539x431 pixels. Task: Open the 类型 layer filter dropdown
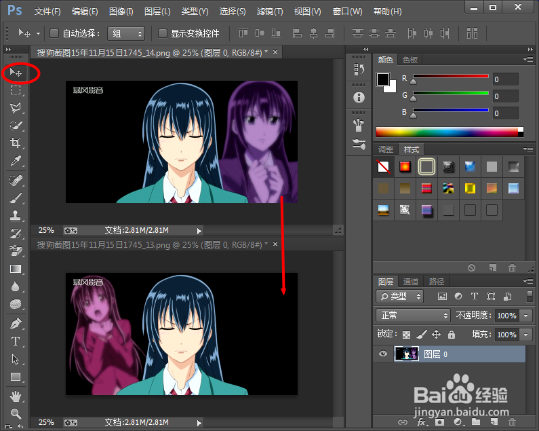[400, 297]
